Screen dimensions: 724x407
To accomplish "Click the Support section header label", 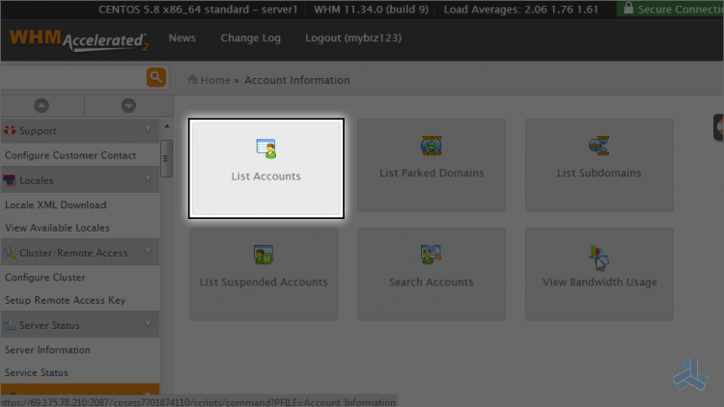I will click(x=38, y=131).
